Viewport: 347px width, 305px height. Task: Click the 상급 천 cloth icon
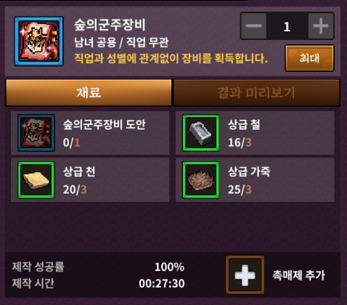pyautogui.click(x=36, y=180)
